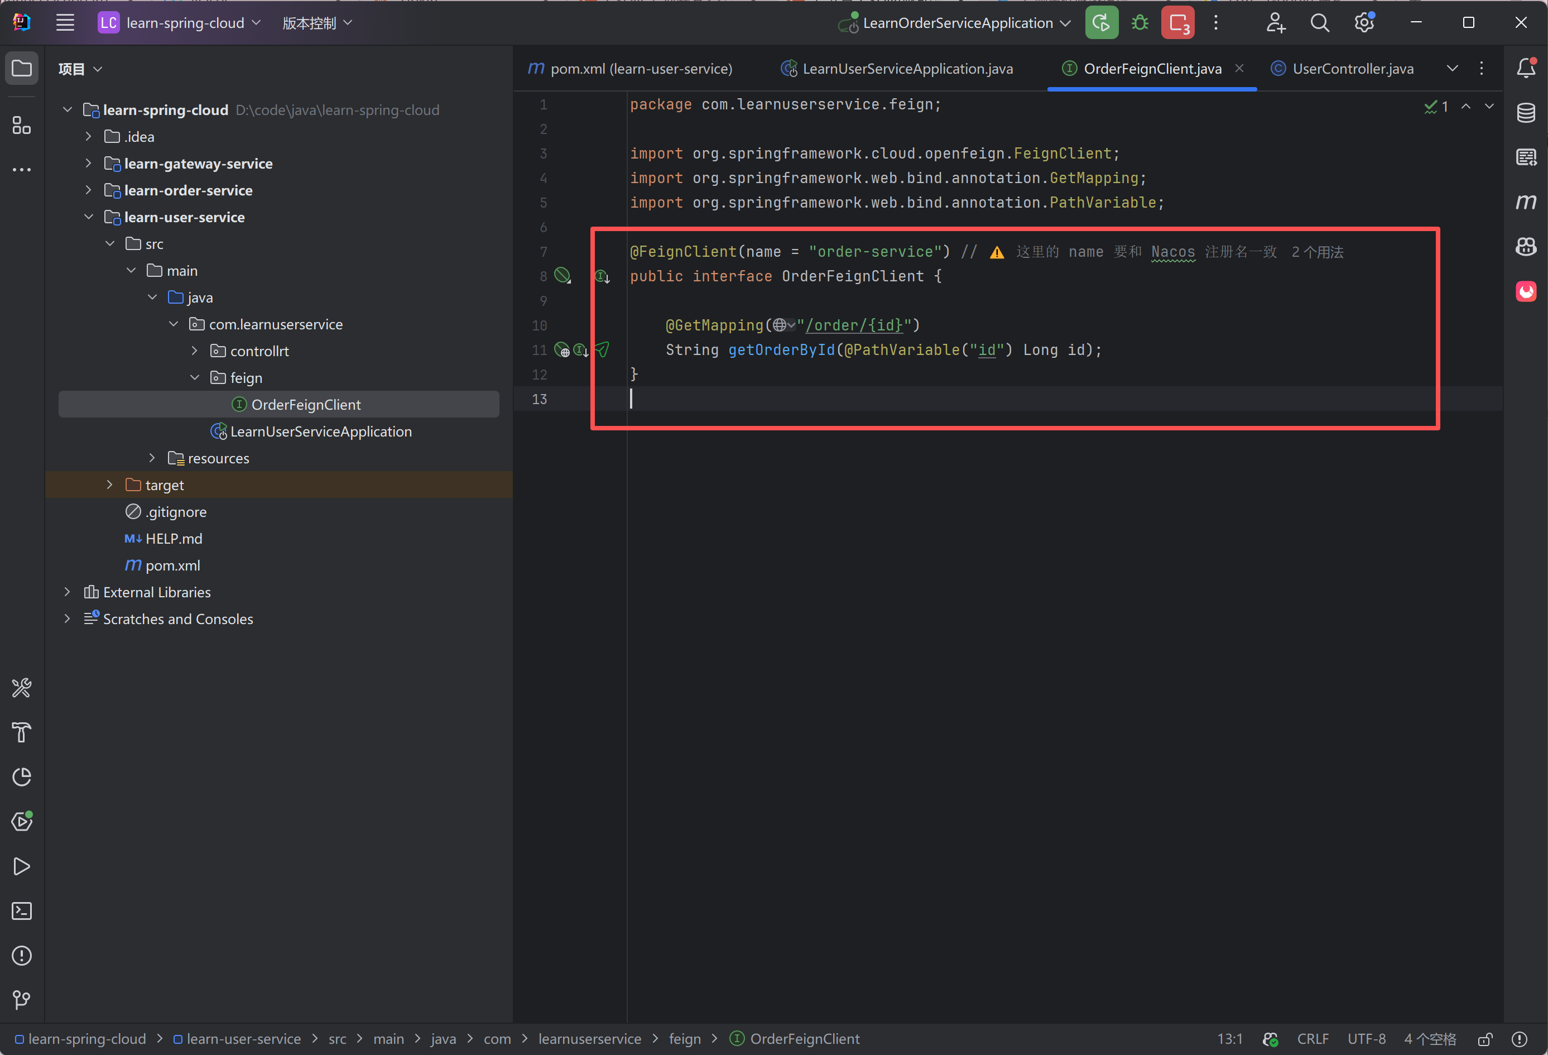This screenshot has width=1548, height=1055.
Task: Run LearnOrderServiceApplication with rerun button
Action: [1102, 23]
